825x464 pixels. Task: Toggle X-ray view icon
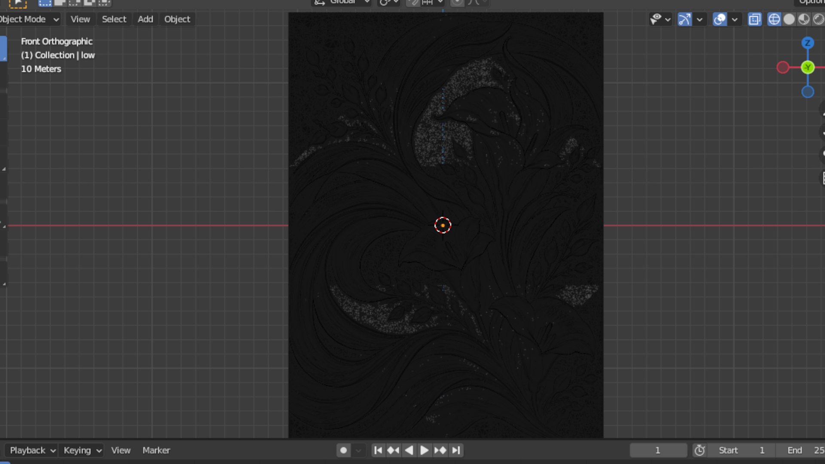(x=755, y=19)
